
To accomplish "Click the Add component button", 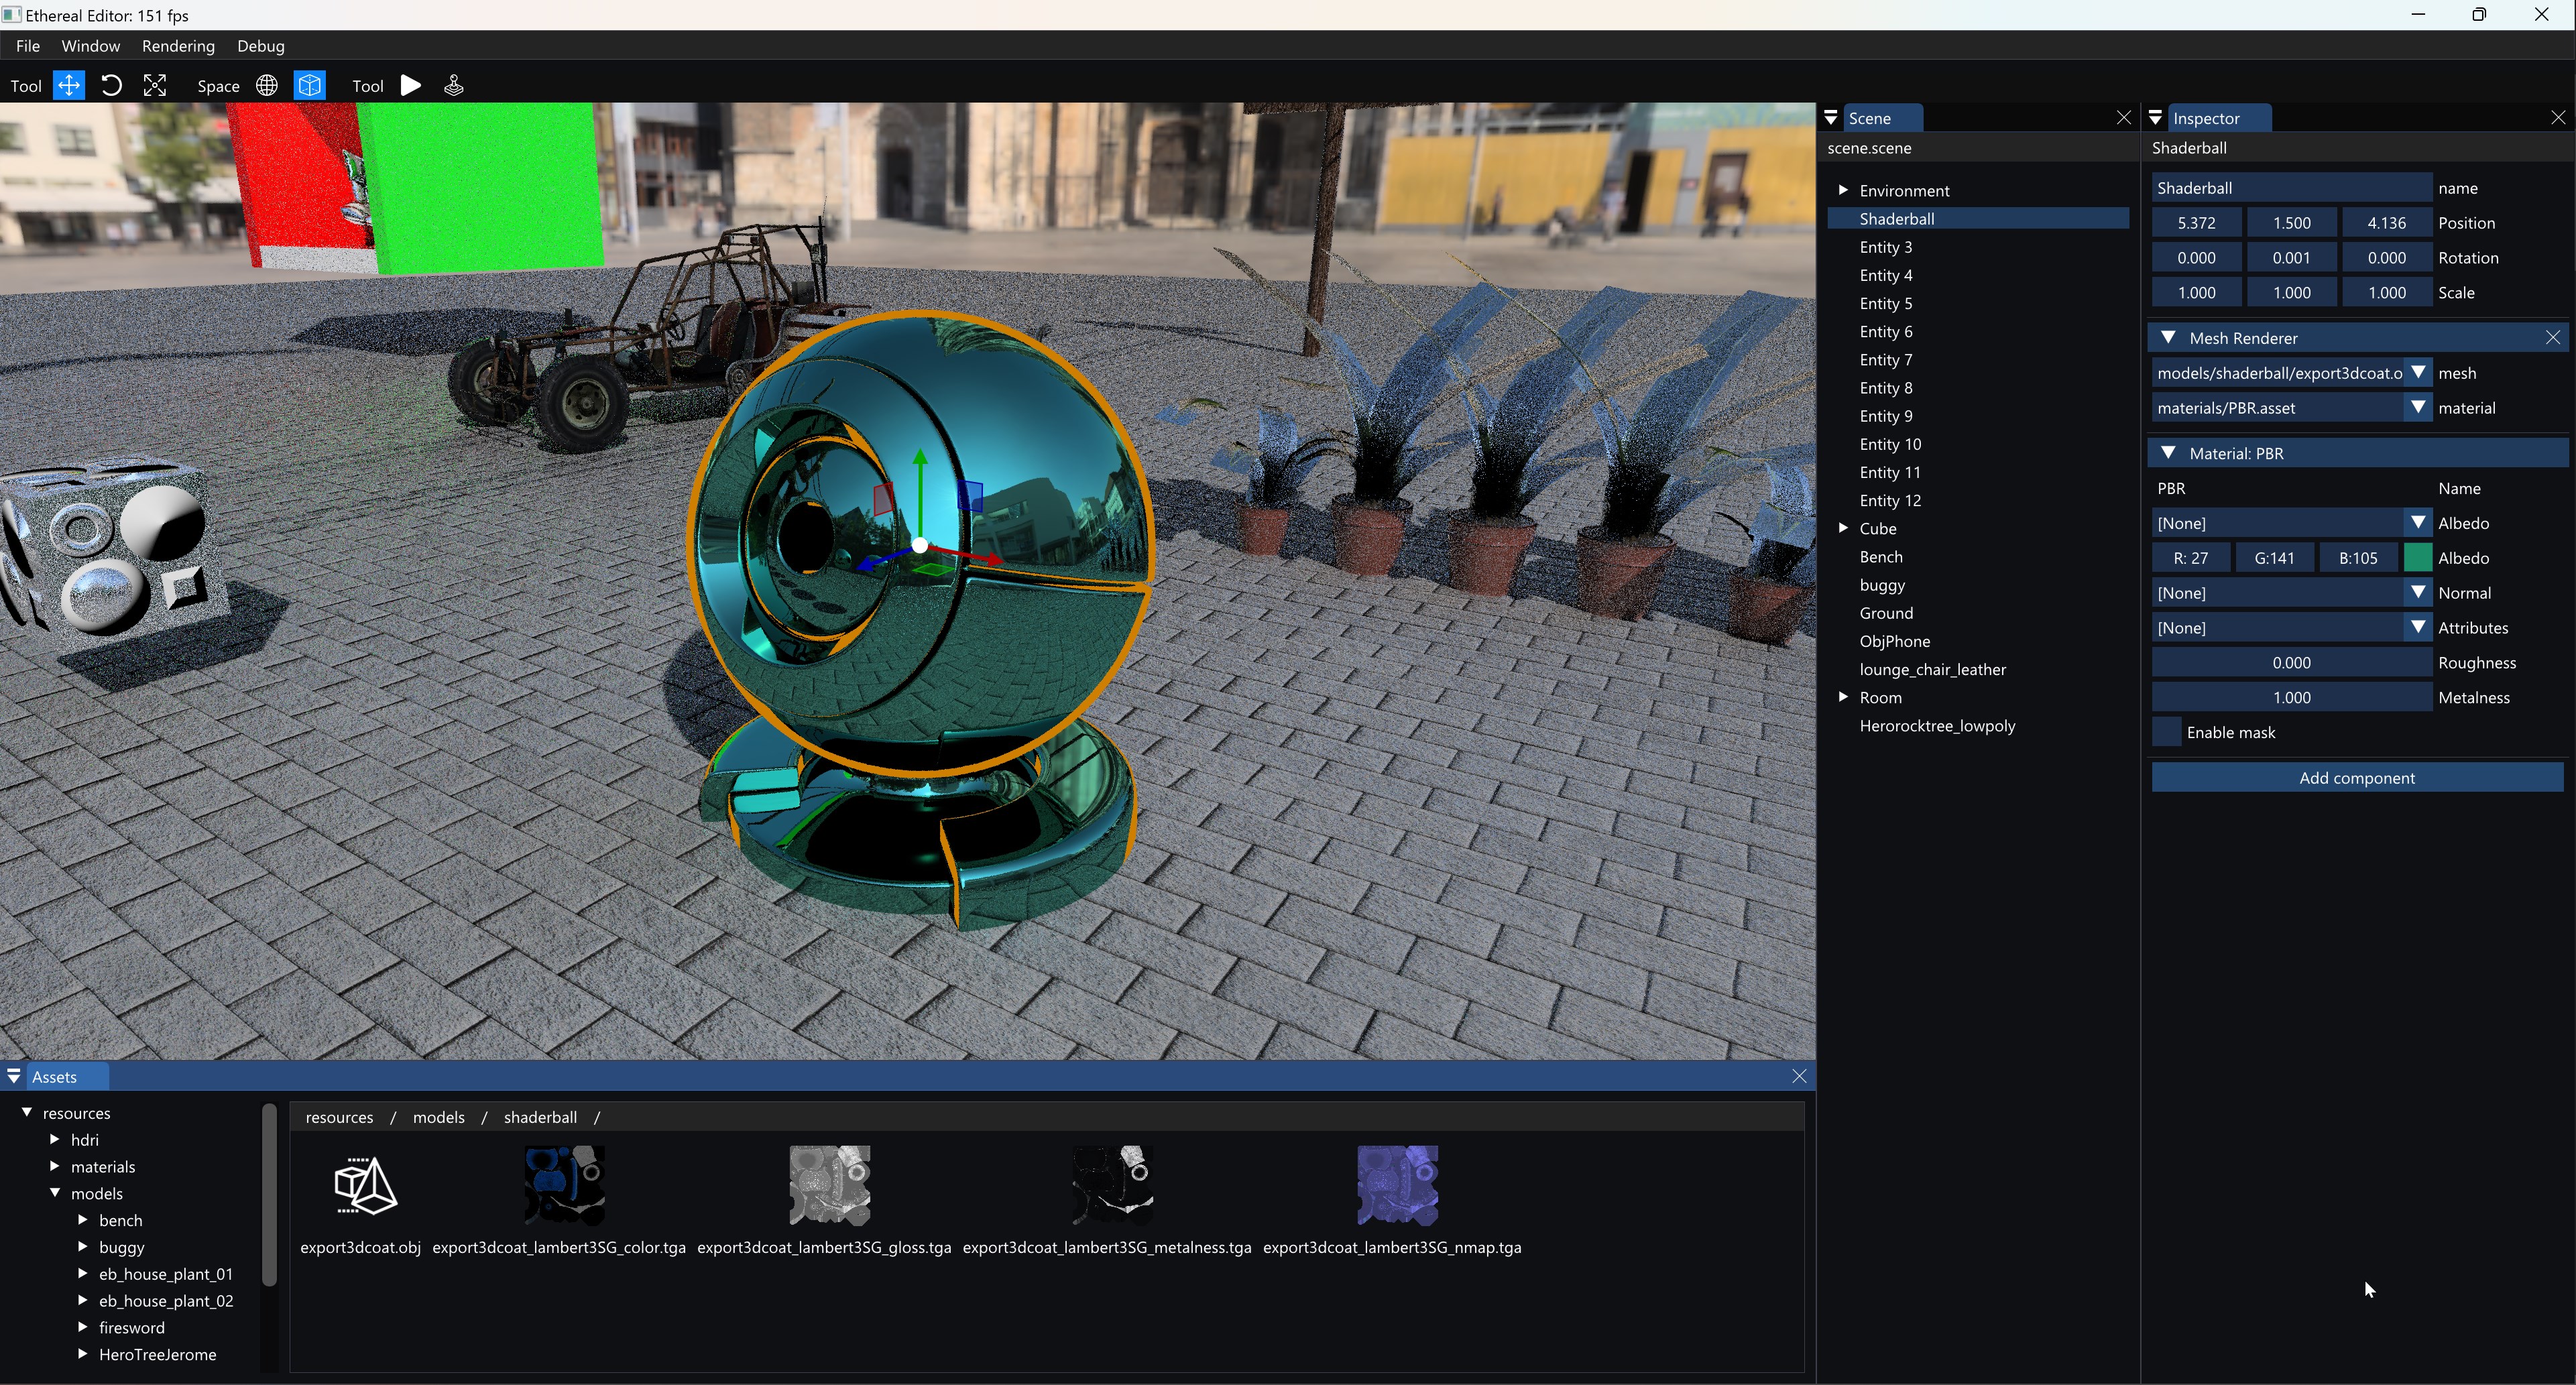I will click(2357, 777).
